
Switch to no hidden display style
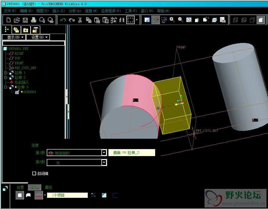coord(252,20)
